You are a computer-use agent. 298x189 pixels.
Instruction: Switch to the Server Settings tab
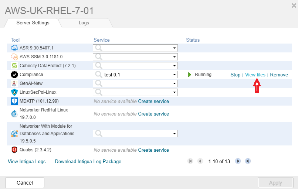point(33,23)
